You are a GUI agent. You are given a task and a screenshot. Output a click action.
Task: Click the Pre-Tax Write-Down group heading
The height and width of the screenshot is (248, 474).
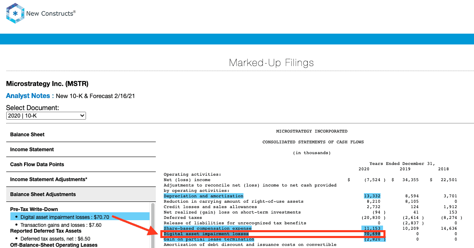pos(34,209)
